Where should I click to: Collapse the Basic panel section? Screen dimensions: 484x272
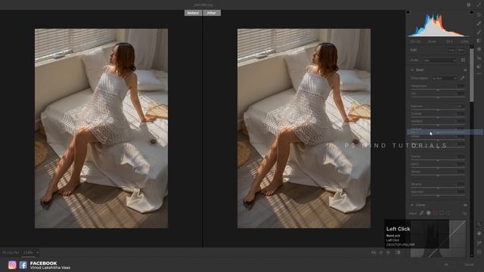point(412,70)
